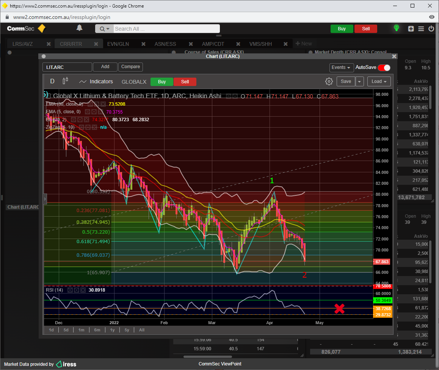Switch to the EVN/GLN tab
This screenshot has height=370, width=439.
click(118, 44)
